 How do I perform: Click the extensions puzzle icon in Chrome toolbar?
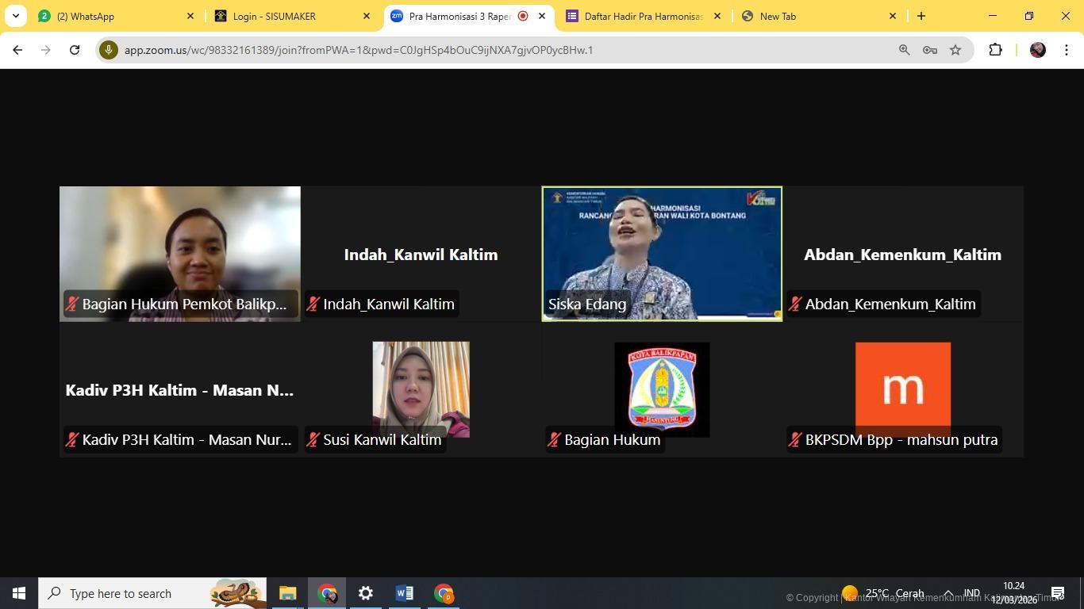pyautogui.click(x=994, y=49)
